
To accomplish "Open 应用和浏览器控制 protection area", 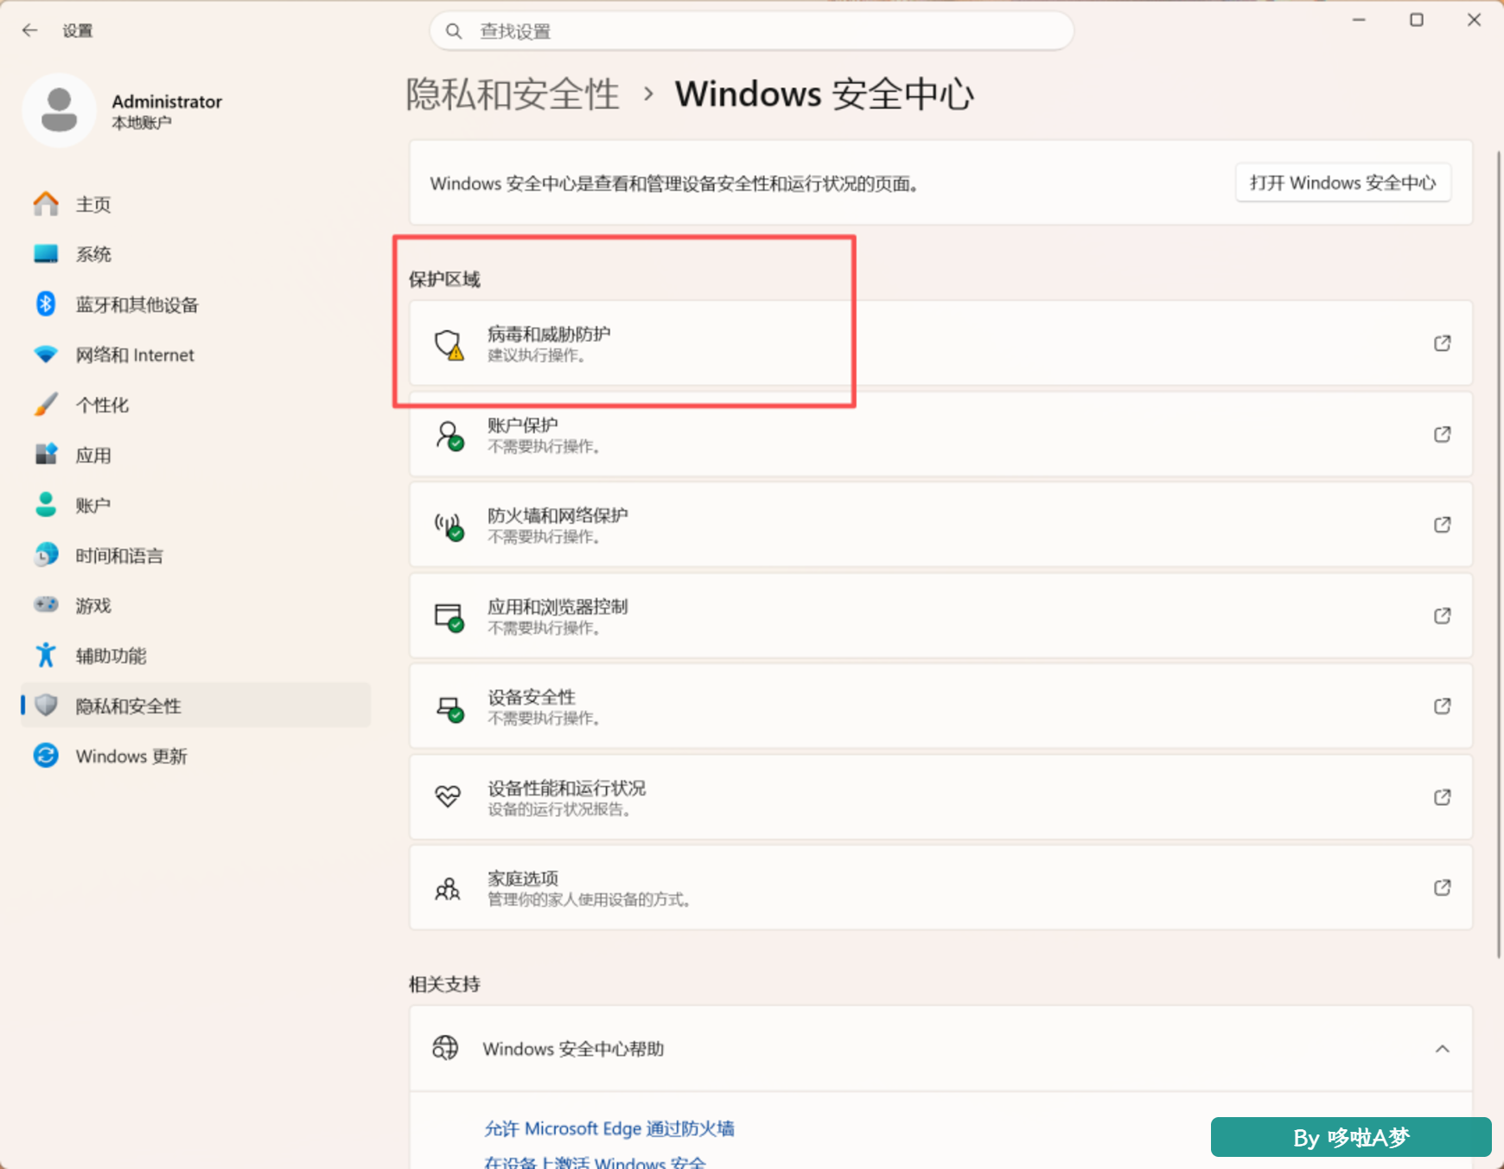I will click(940, 616).
